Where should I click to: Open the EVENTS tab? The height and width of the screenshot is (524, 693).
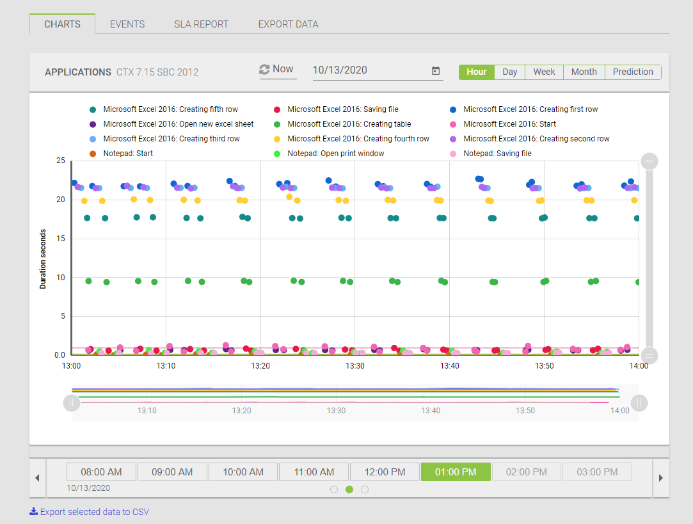[x=127, y=24]
